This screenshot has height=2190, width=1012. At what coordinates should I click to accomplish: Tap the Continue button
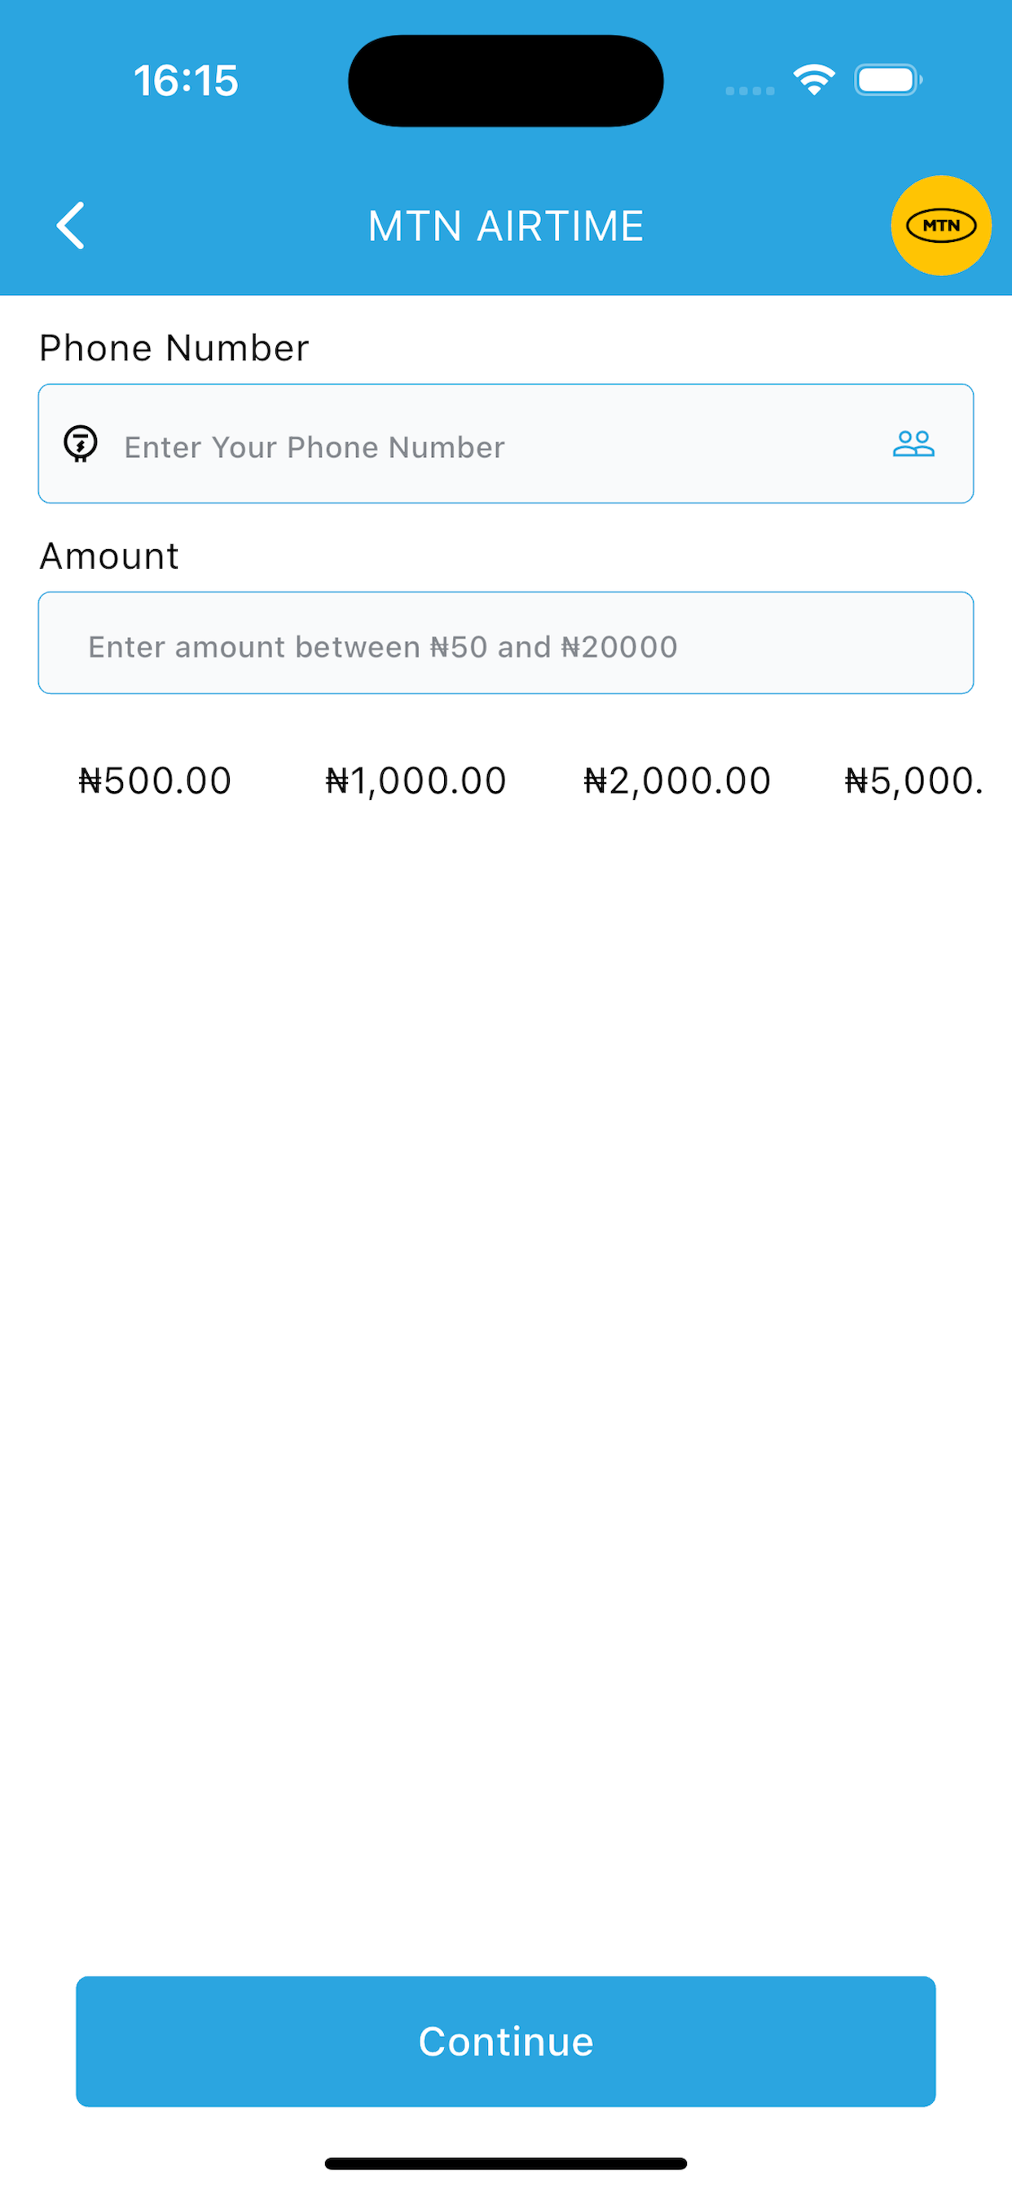click(506, 2041)
